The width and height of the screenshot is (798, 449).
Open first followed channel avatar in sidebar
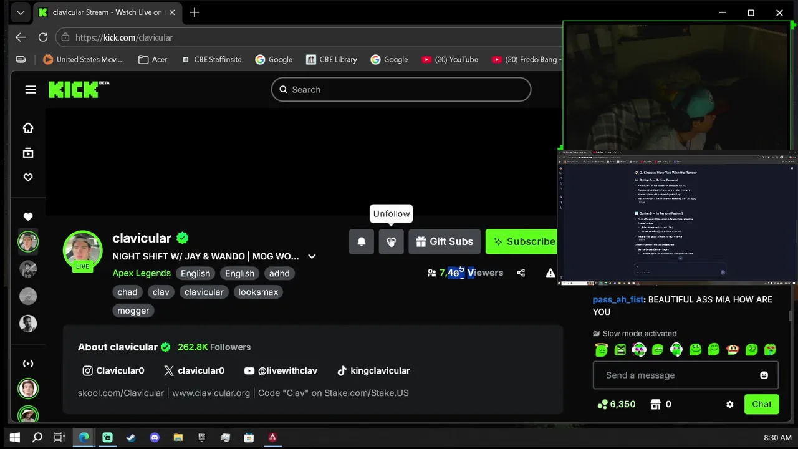28,242
